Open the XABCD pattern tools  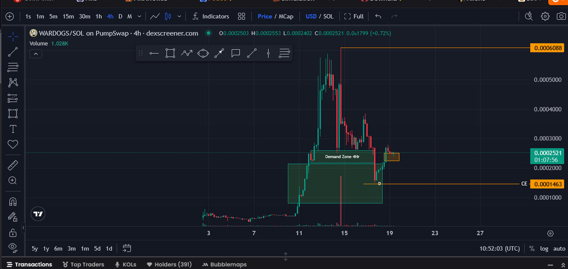coord(13,83)
